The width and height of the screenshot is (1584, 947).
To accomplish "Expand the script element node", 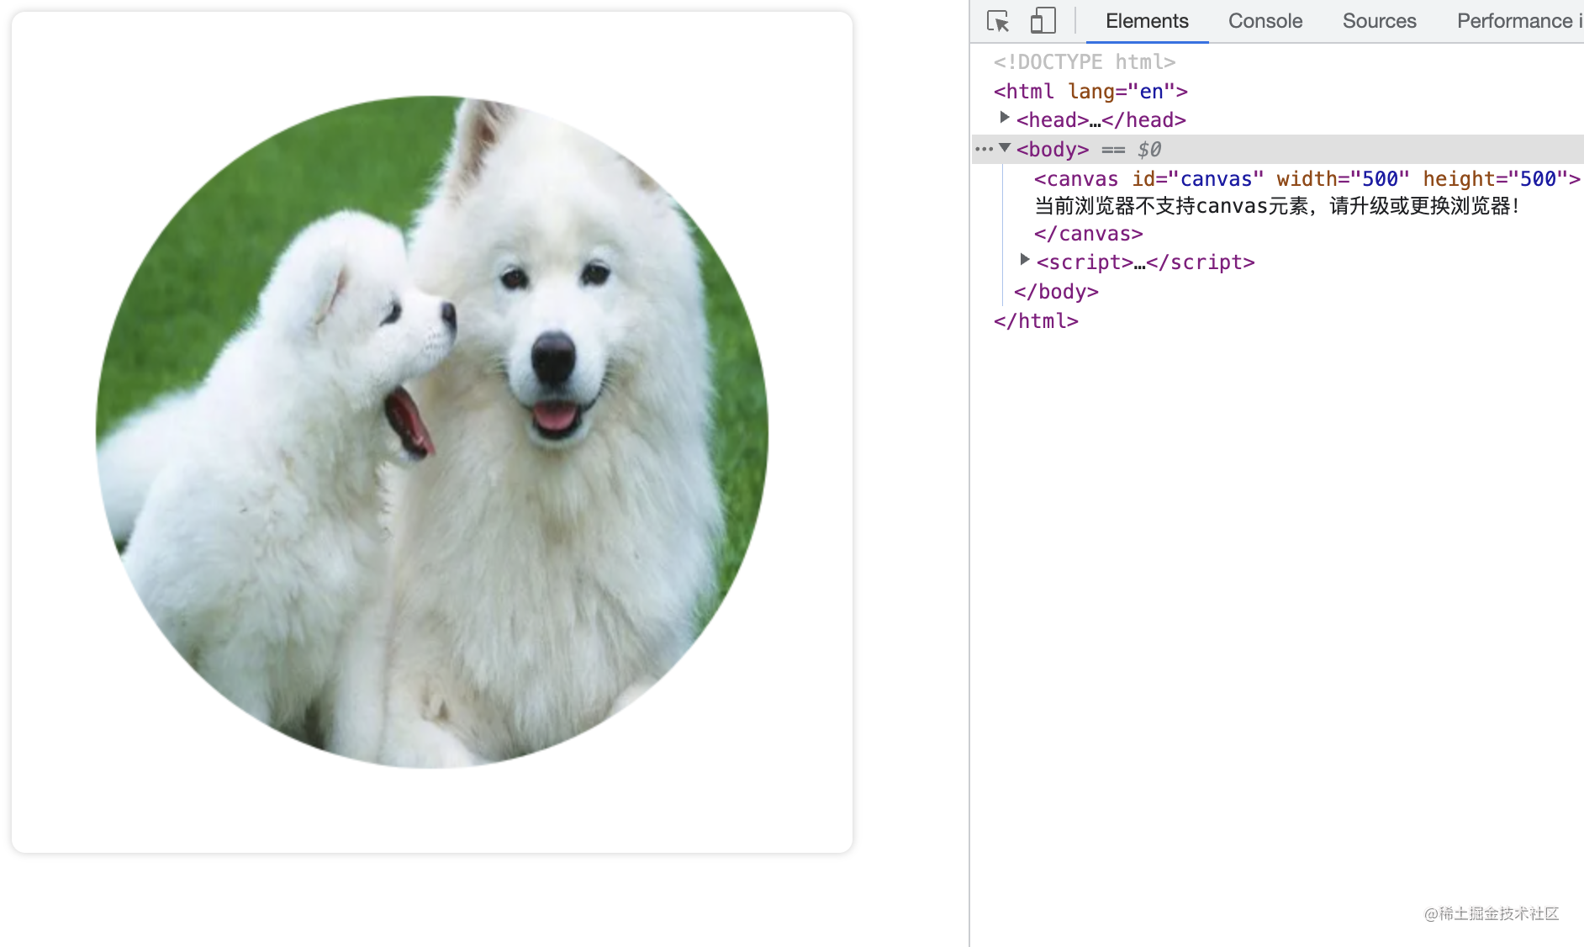I will point(1024,260).
